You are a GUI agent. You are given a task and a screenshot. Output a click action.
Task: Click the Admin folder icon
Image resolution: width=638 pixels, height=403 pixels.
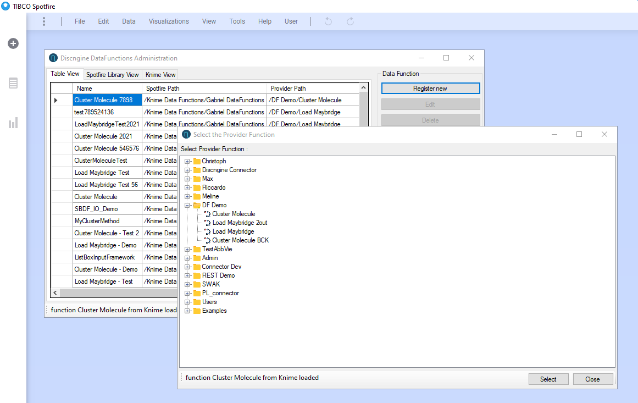[197, 258]
